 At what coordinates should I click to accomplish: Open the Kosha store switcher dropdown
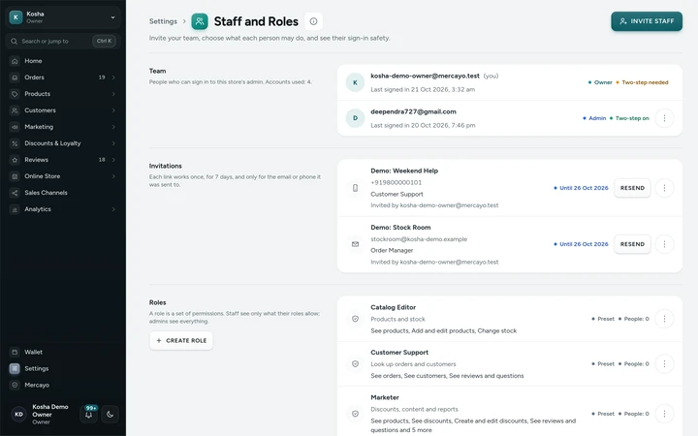pos(63,17)
